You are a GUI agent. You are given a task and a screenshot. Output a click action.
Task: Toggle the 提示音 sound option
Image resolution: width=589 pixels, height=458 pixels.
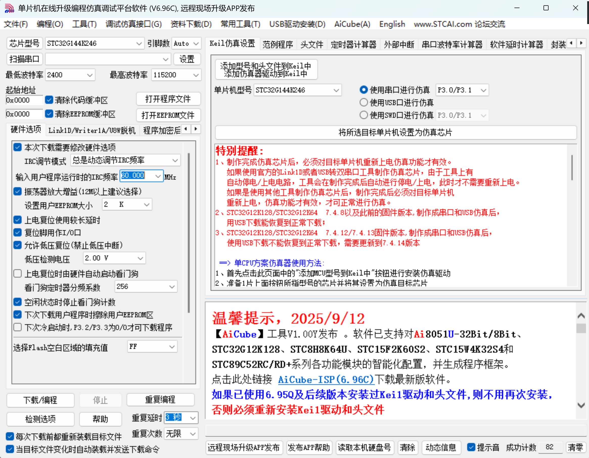point(471,447)
